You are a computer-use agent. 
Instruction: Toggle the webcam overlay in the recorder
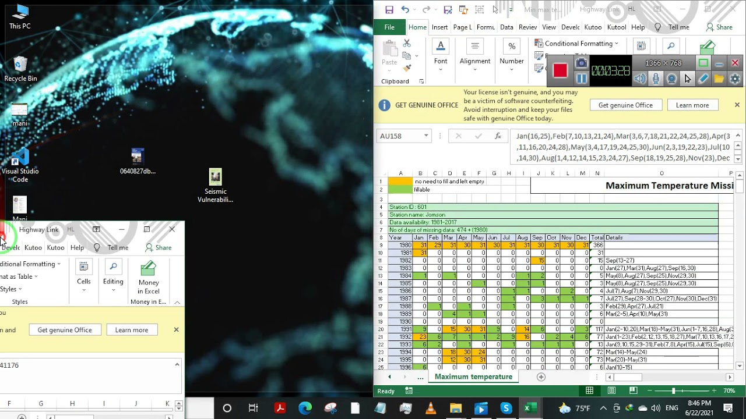pyautogui.click(x=671, y=79)
